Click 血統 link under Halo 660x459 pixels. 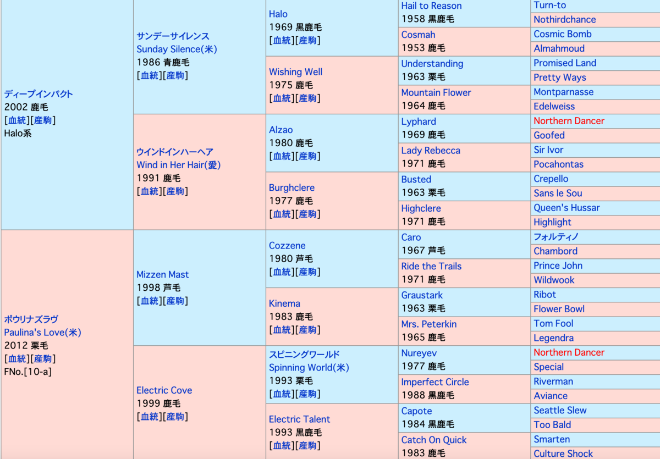tap(282, 40)
